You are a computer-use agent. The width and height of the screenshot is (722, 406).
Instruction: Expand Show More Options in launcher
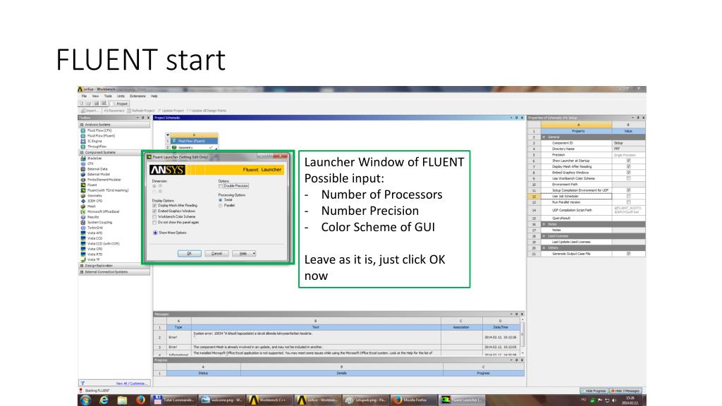155,233
